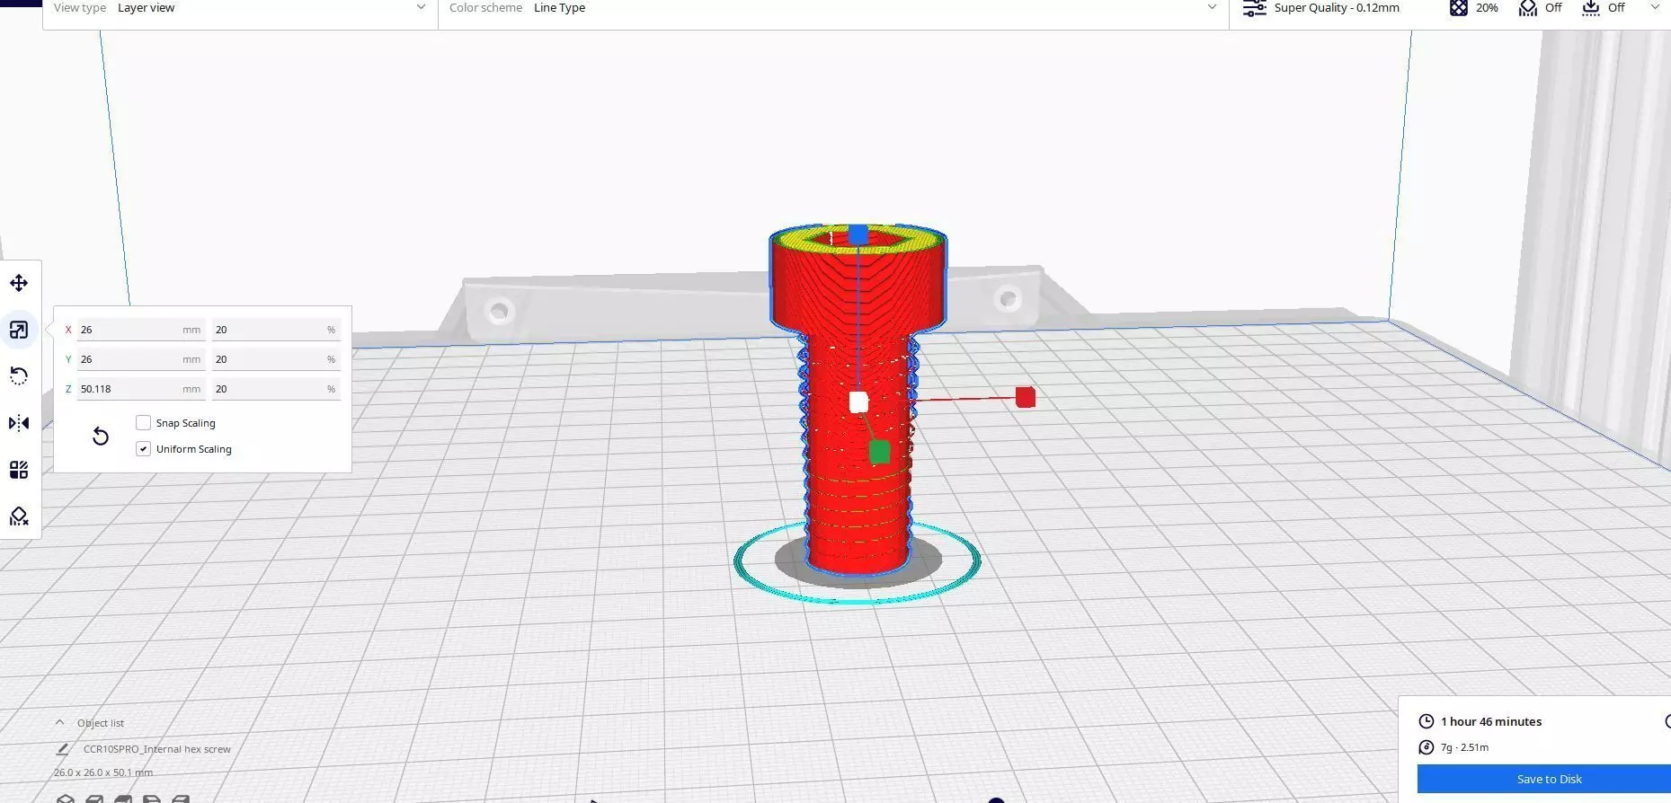Click the Super Quality - 0.12mm profile text
The image size is (1671, 803).
[x=1337, y=8]
